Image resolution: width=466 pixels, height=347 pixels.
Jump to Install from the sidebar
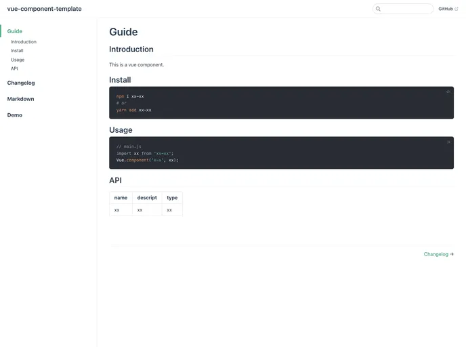[17, 51]
